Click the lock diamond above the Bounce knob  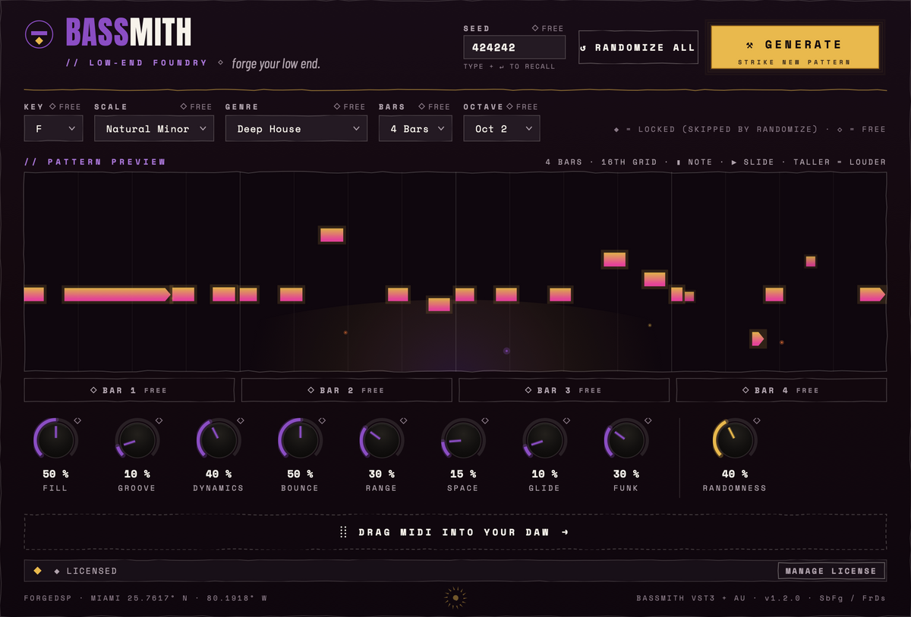322,420
